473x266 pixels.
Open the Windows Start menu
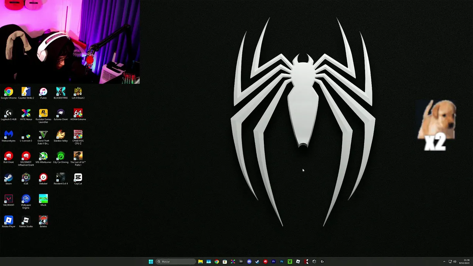151,262
